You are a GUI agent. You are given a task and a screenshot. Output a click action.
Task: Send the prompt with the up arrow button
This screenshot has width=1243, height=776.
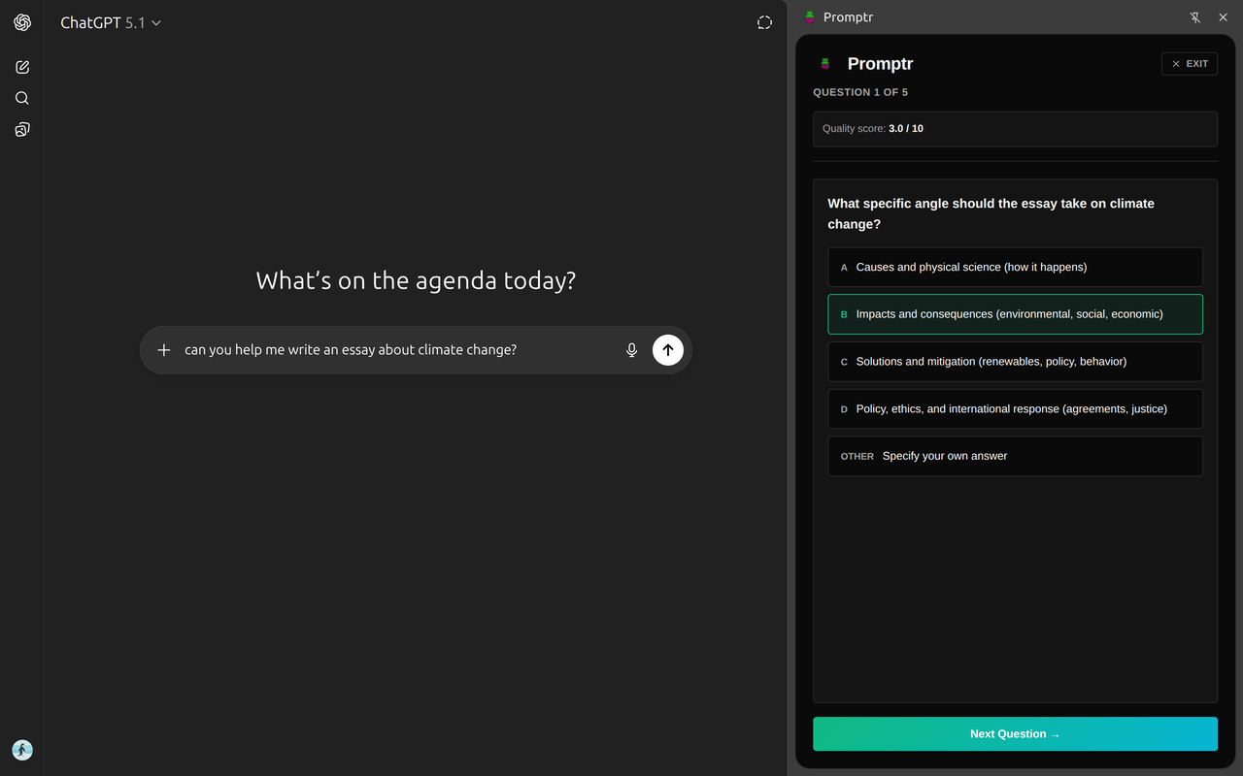[x=668, y=350]
